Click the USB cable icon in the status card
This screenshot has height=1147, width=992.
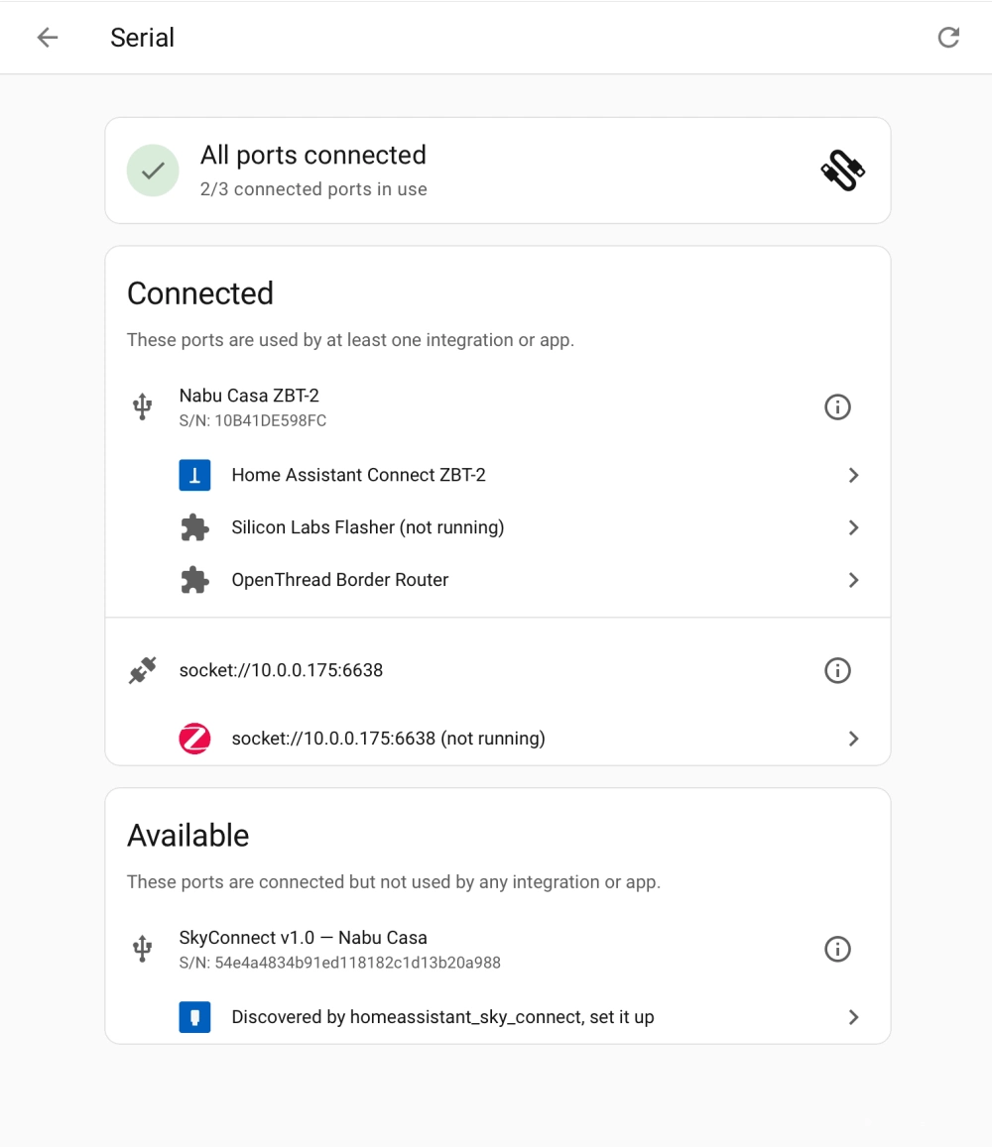point(842,171)
